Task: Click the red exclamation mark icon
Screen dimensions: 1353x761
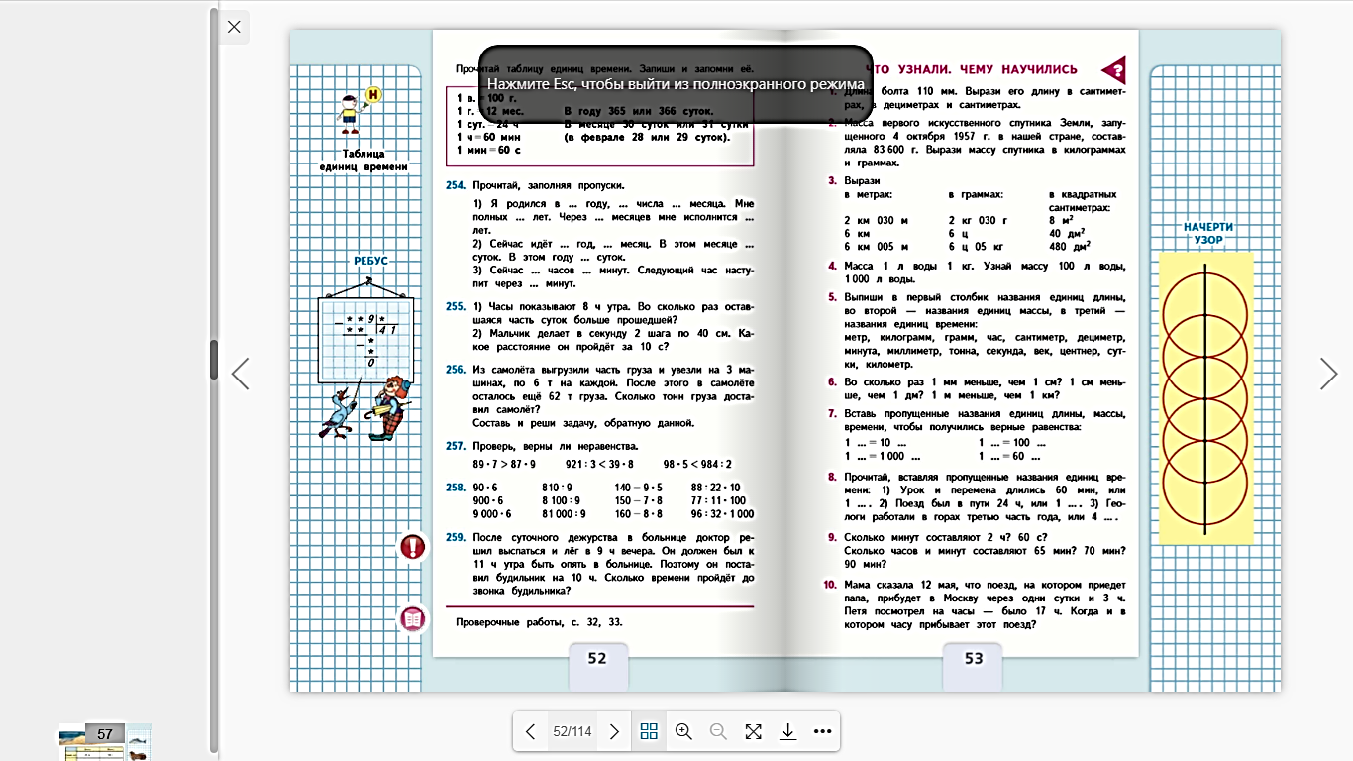Action: coord(413,546)
